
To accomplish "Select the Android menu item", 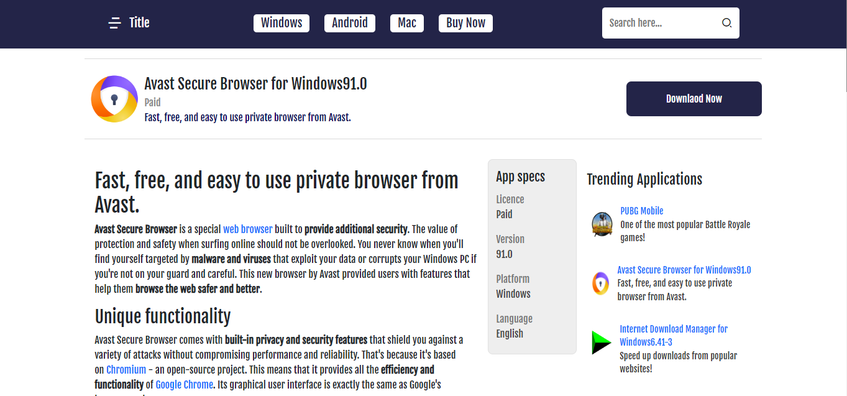I will [350, 23].
